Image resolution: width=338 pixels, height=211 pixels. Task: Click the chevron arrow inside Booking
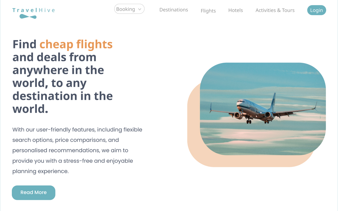(x=140, y=9)
